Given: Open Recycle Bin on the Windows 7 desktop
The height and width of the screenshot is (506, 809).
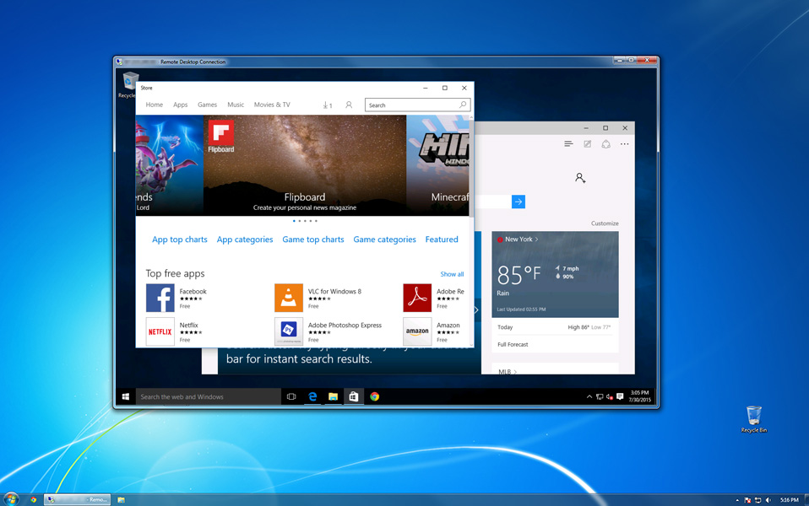Looking at the screenshot, I should pos(754,419).
